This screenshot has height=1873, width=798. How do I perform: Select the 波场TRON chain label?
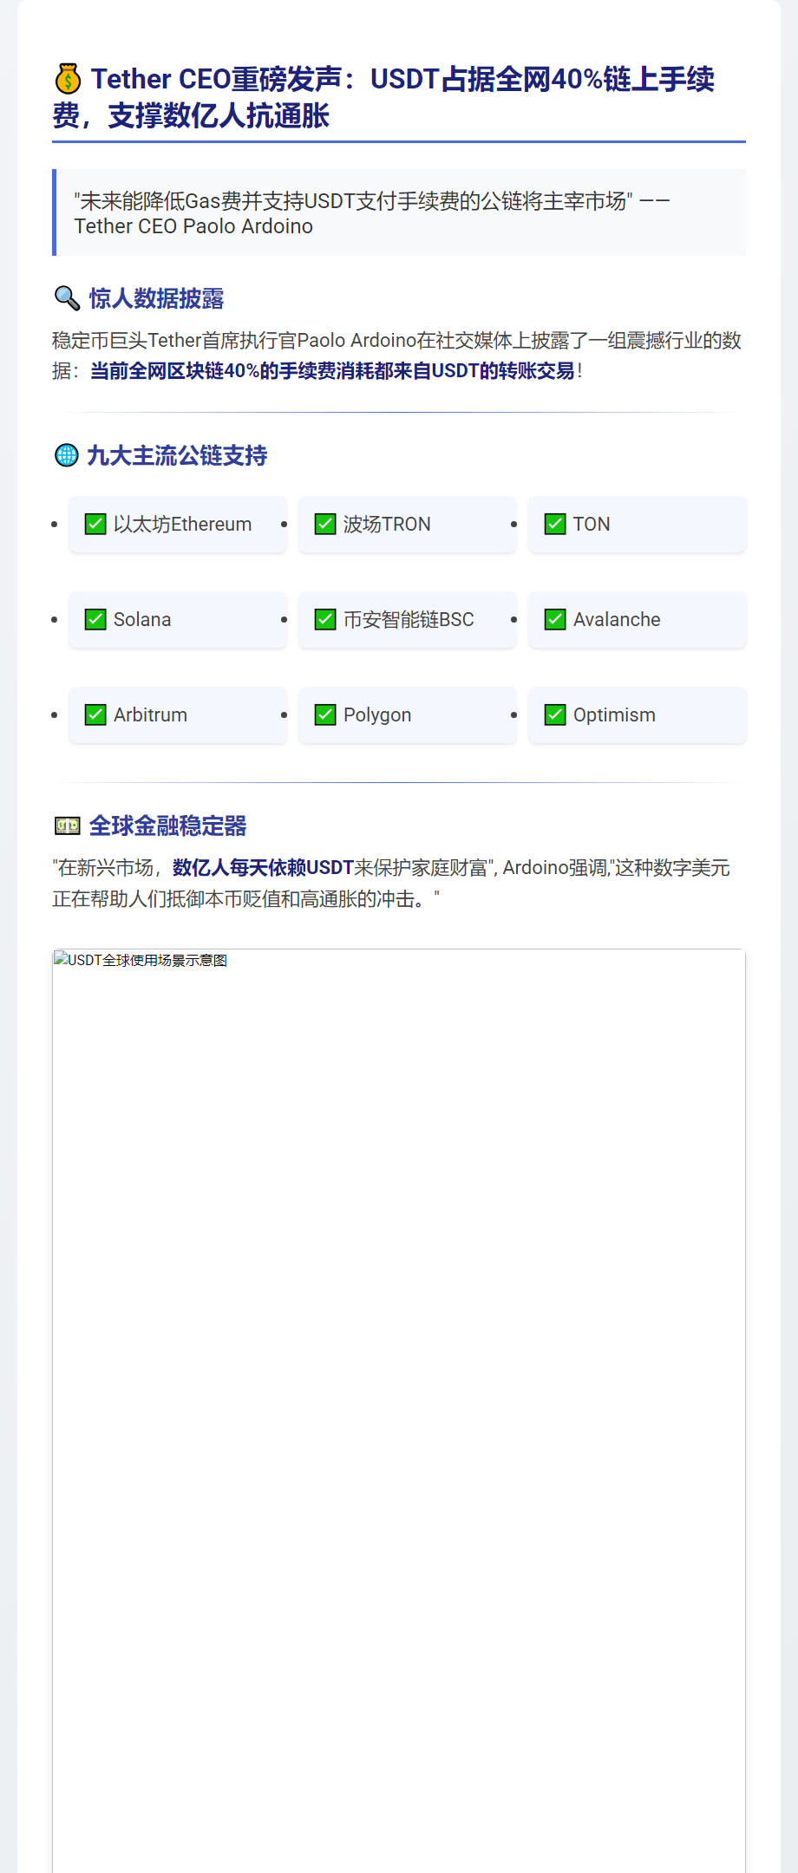pos(387,524)
